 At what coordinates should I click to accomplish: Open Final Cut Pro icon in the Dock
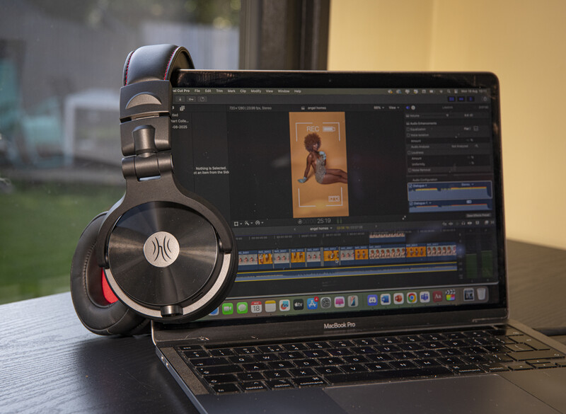(x=450, y=295)
